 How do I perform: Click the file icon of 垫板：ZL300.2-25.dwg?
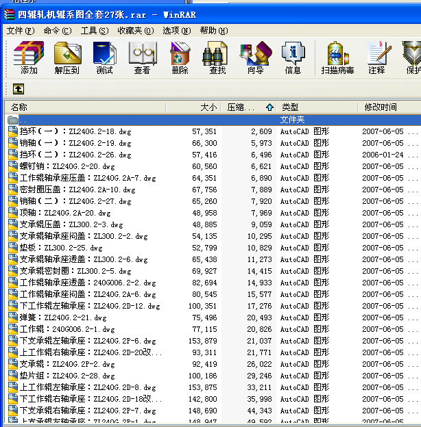point(13,248)
